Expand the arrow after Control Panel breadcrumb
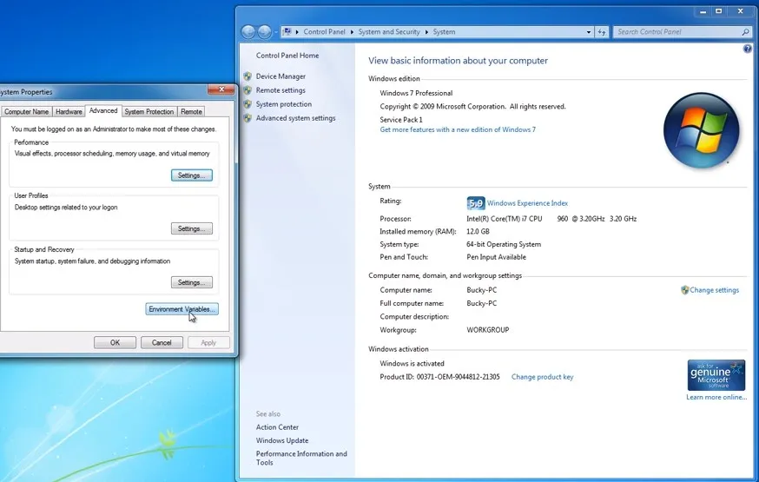Image resolution: width=759 pixels, height=482 pixels. (x=352, y=32)
